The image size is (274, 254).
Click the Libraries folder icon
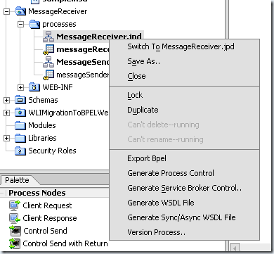20,138
